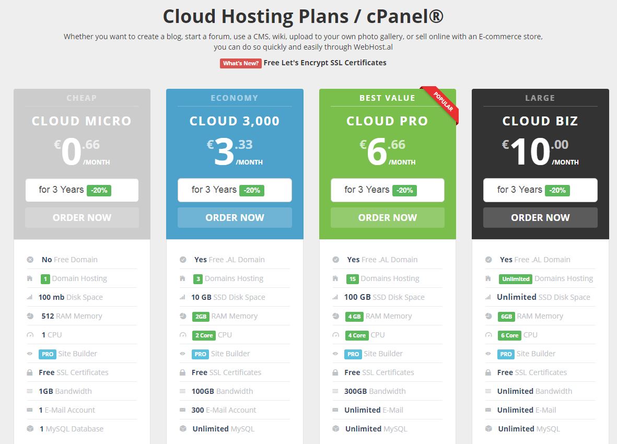Click pie chart icon beside 2GB RAM Memory
Screen dimensions: 617x444
[183, 316]
